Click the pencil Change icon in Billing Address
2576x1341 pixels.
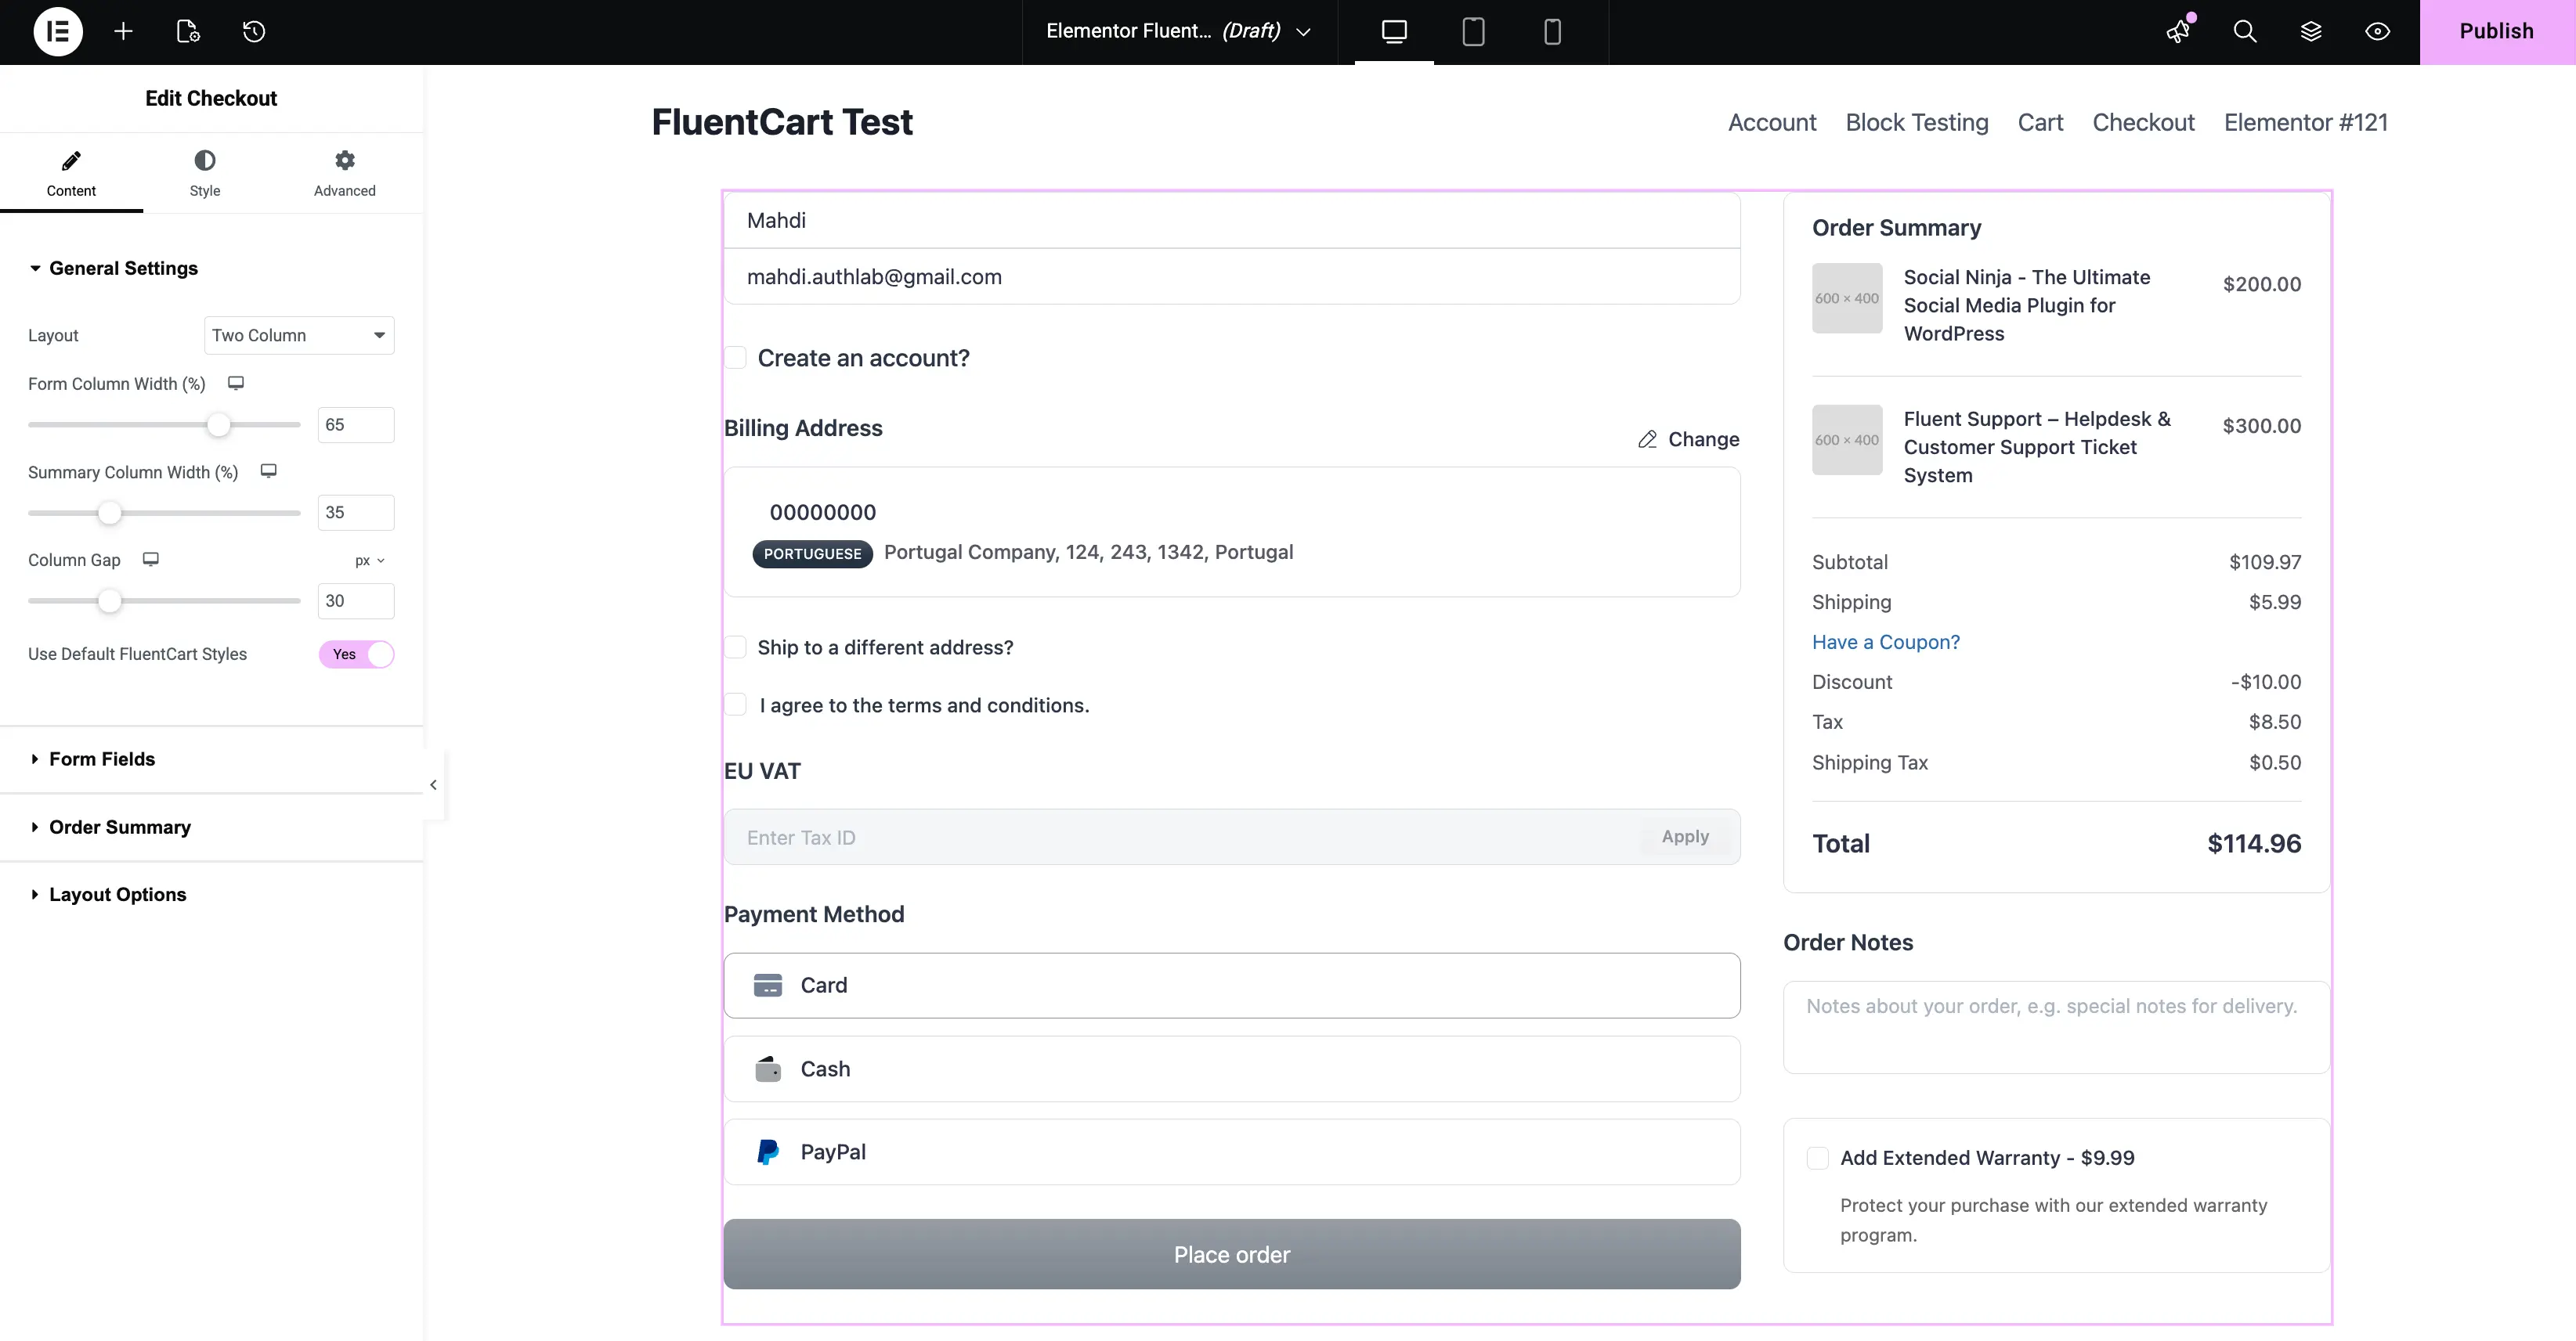pos(1647,438)
